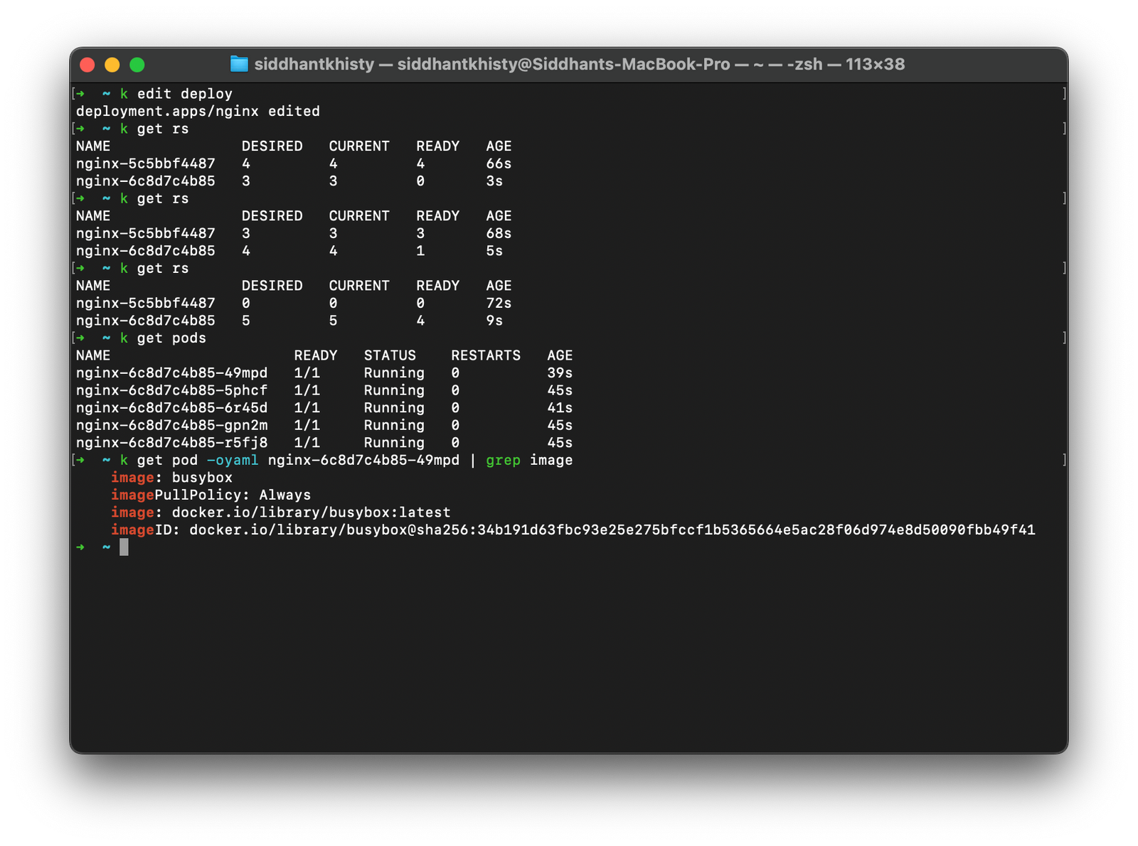Image resolution: width=1138 pixels, height=846 pixels.
Task: Click the blinking cursor at the empty prompt
Action: pyautogui.click(x=124, y=547)
